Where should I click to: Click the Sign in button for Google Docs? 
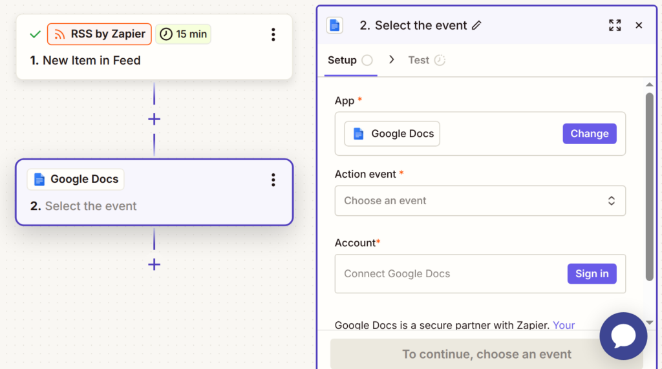point(592,273)
